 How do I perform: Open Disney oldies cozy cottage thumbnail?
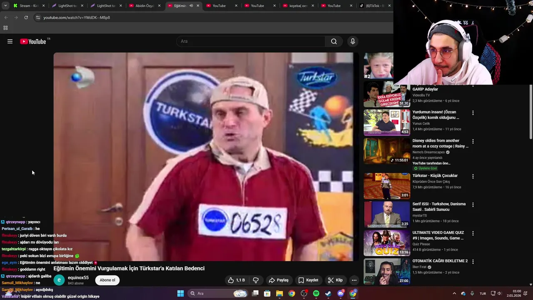pos(387,151)
